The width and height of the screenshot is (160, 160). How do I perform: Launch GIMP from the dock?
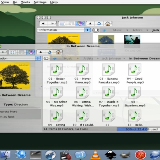click(125, 155)
